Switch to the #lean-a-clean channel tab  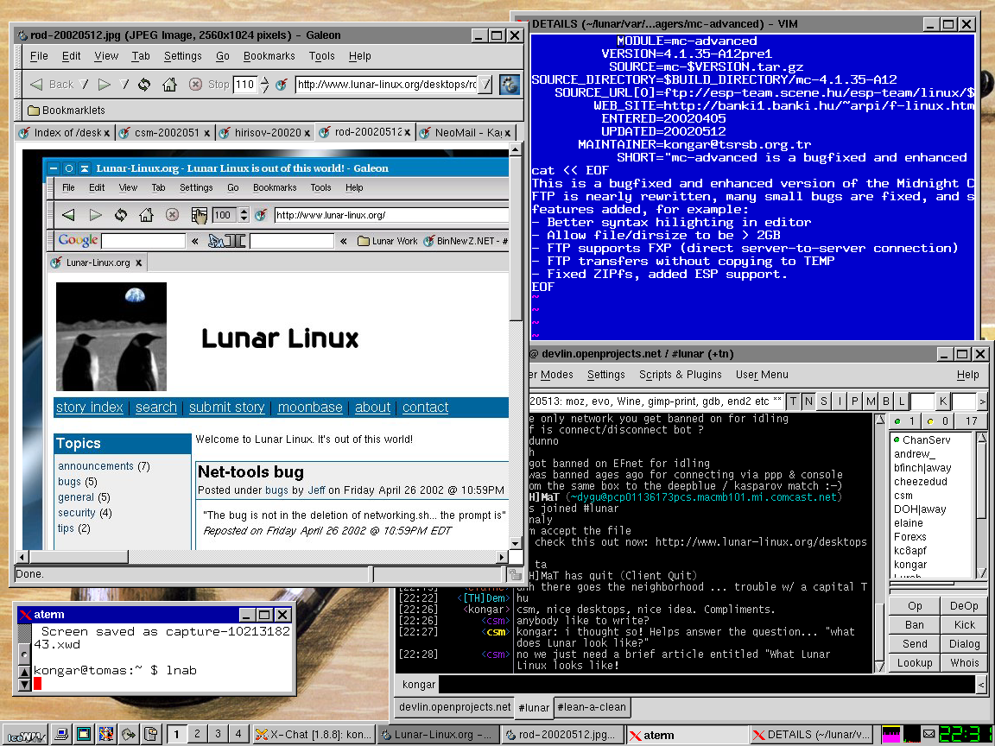tap(593, 707)
